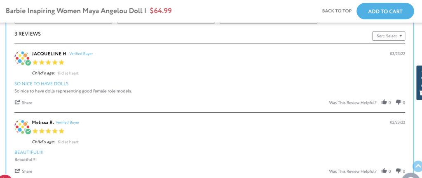Open the side cart tab on right edge

pos(419,83)
